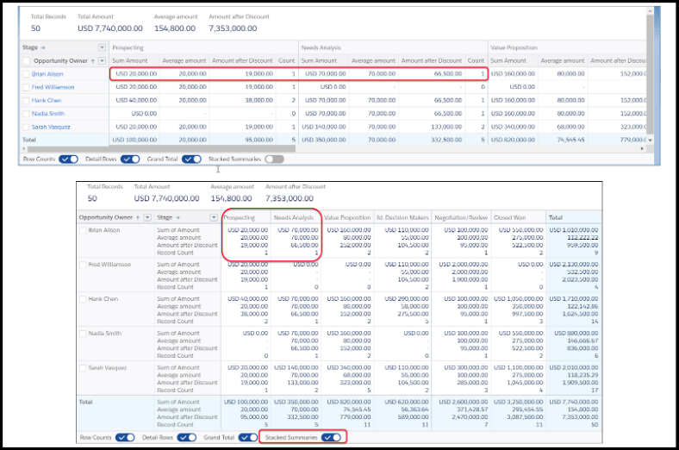Check the Hank Chen row in top report
Image resolution: width=679 pixels, height=450 pixels.
click(x=27, y=101)
